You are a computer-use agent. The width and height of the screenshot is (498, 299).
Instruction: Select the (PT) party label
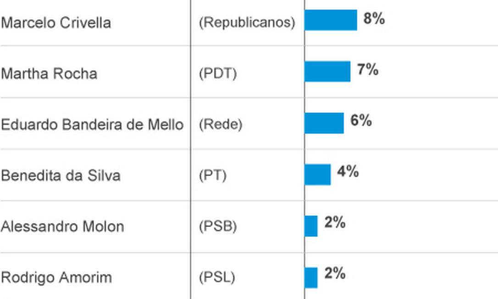coord(213,176)
